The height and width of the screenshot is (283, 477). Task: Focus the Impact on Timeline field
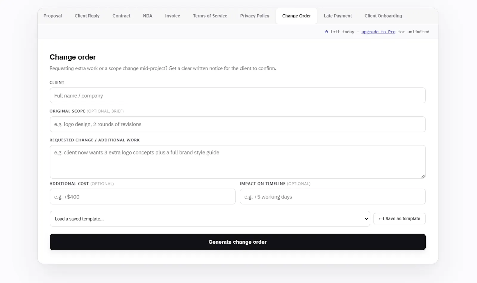click(333, 197)
